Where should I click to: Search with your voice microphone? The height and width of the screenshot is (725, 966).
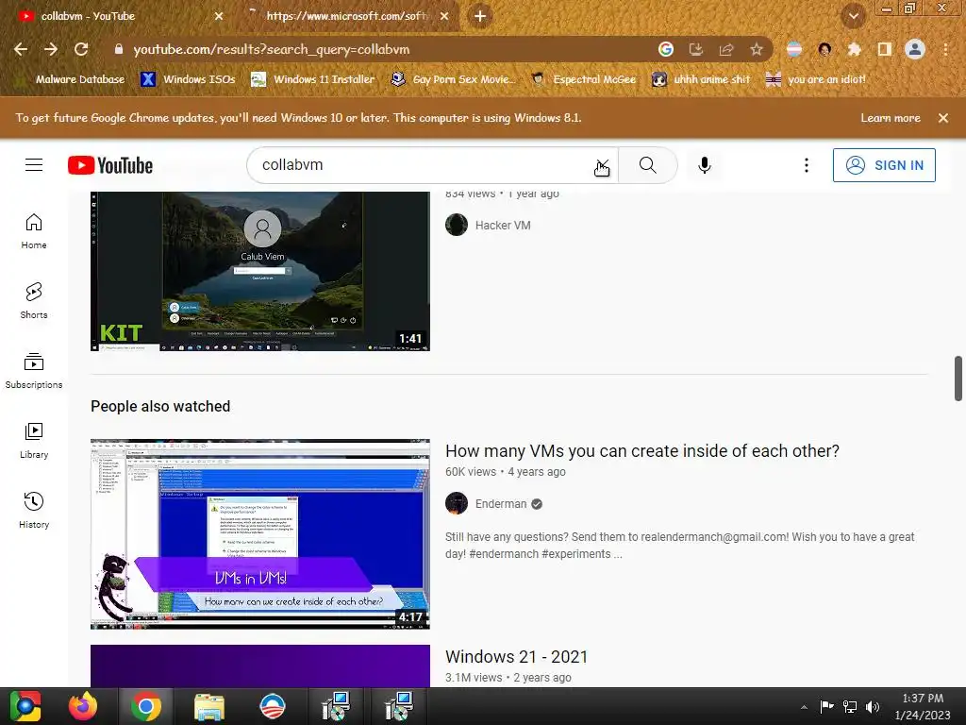[705, 165]
